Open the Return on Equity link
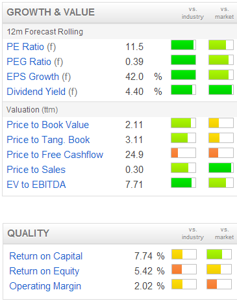 pos(44,271)
